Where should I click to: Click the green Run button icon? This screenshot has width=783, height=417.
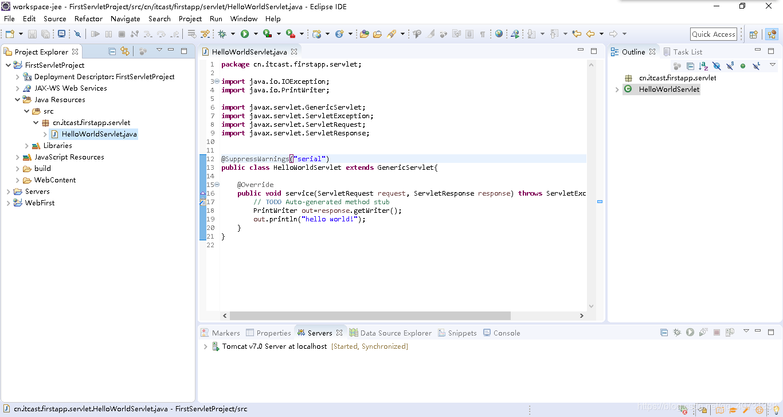coord(245,34)
